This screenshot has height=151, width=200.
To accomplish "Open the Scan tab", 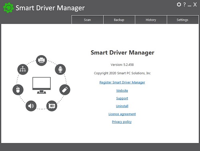I will coord(88,20).
